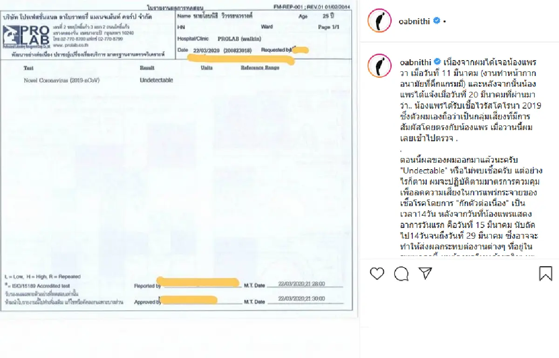Screen dimensions: 559x358
Task: Click verified badge next to caption username
Action: [437, 62]
